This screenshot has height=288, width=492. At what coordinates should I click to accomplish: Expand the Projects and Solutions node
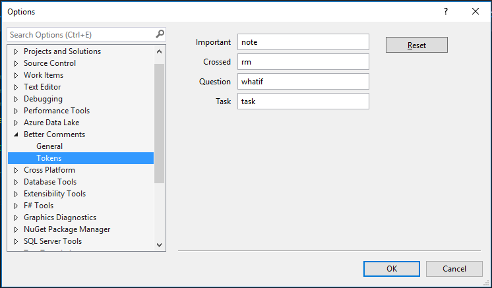click(x=16, y=51)
